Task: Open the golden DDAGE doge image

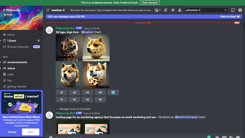Action: tap(96, 48)
